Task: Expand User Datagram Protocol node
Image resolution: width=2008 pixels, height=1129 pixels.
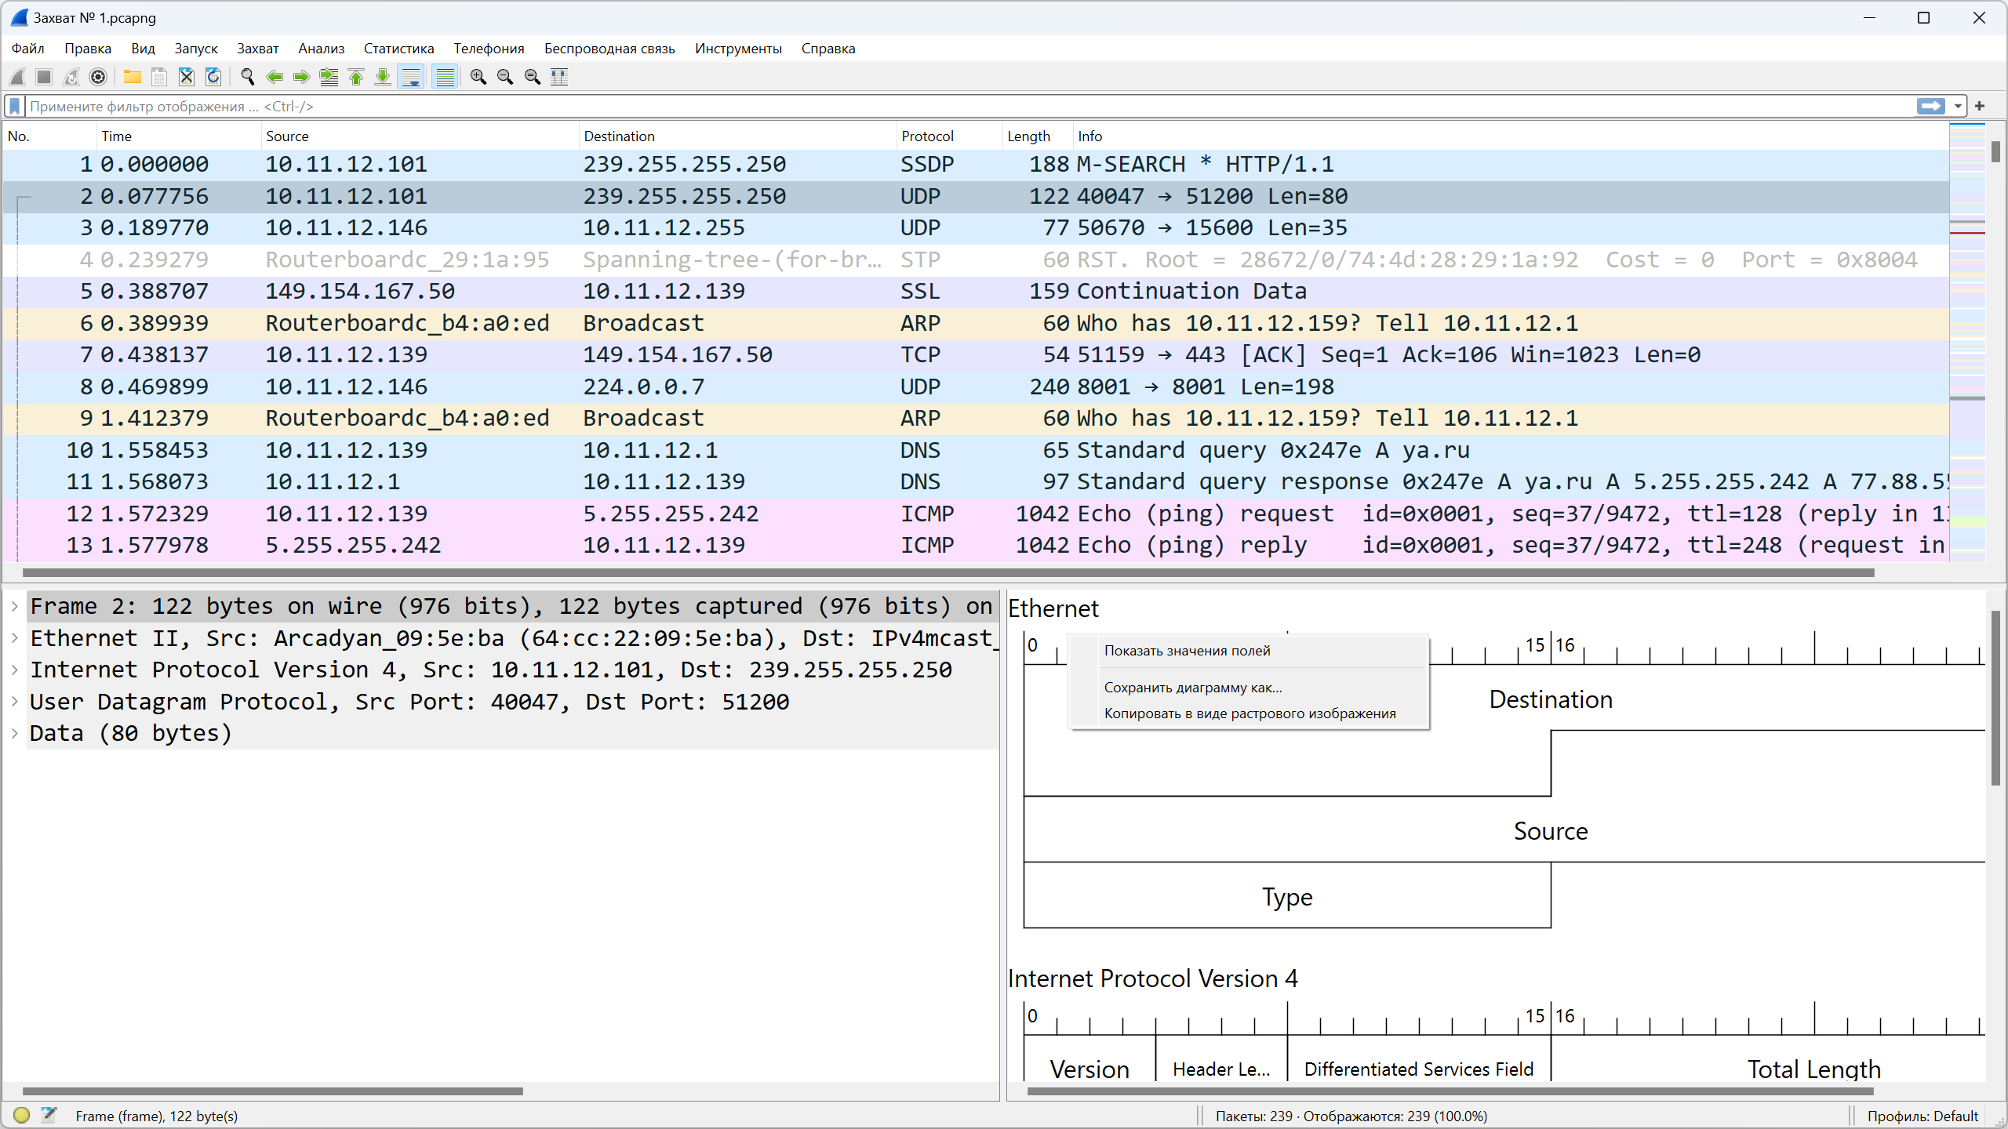Action: click(14, 702)
